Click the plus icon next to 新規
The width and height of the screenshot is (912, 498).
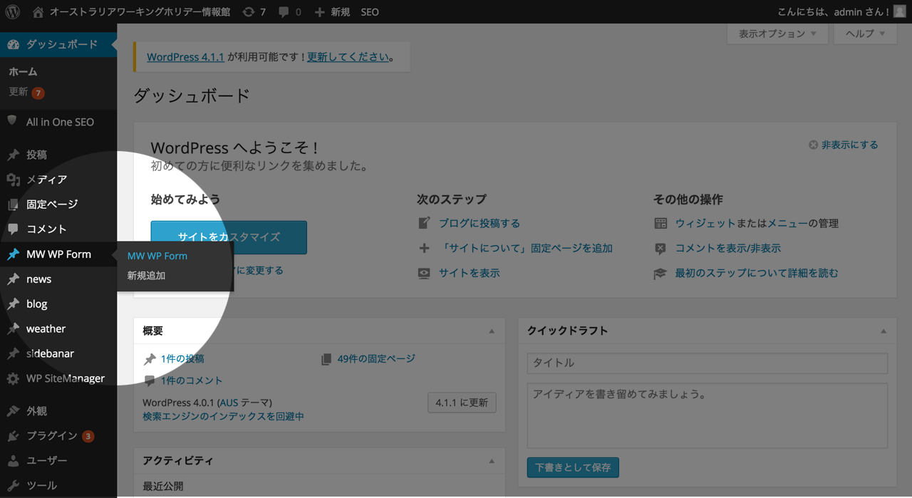tap(319, 12)
